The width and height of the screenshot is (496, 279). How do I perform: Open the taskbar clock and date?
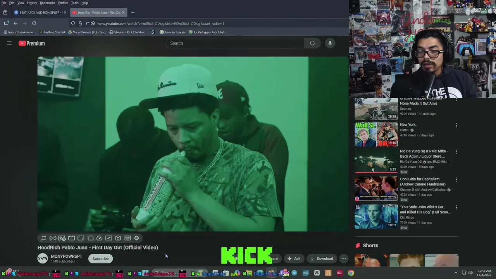(x=484, y=273)
